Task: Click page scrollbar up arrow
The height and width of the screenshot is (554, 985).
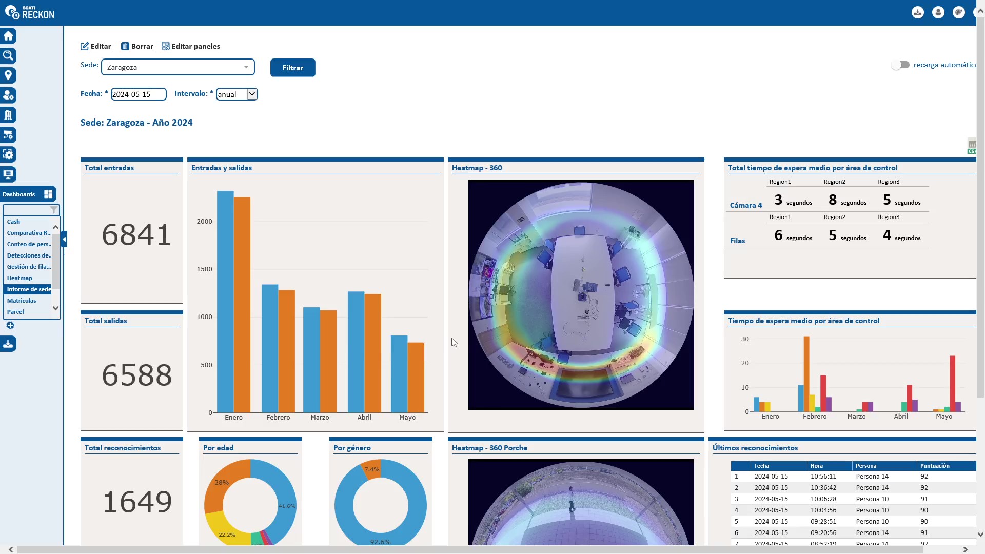Action: click(980, 12)
